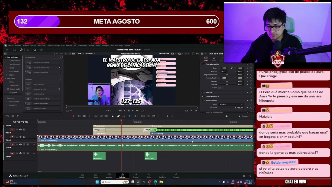332x187 pixels.
Task: Open File Explorer from the taskbar
Action: (161, 182)
